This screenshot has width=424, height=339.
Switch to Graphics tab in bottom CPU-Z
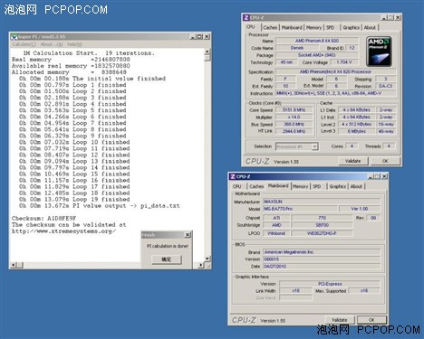(x=338, y=186)
